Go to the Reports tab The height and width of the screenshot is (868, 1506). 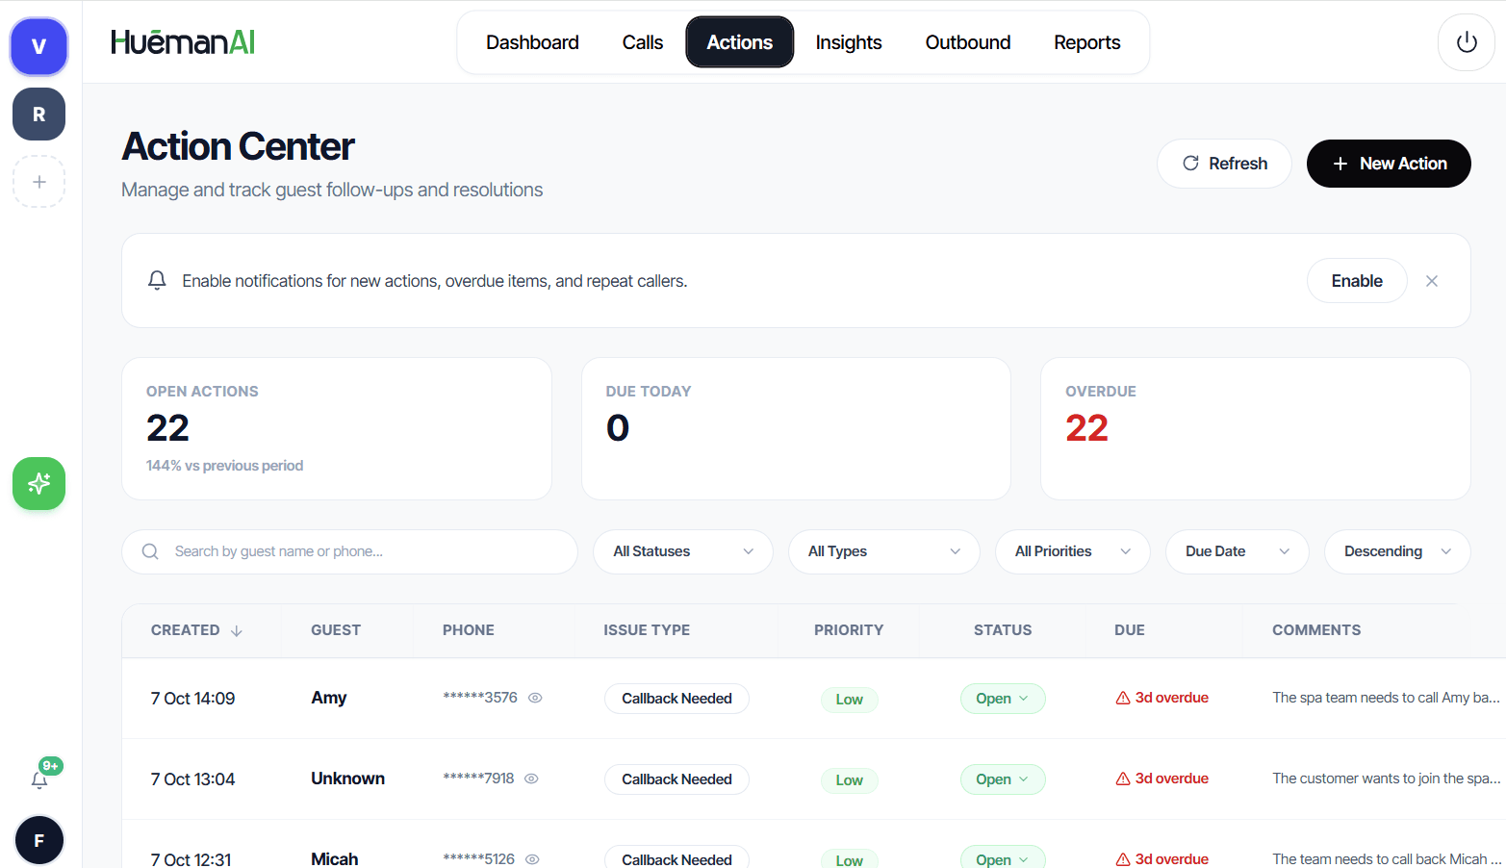(1087, 42)
